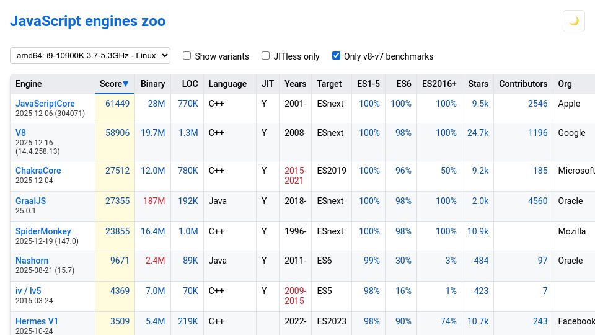
Task: Sort by the Contributors column header
Action: pyautogui.click(x=523, y=84)
